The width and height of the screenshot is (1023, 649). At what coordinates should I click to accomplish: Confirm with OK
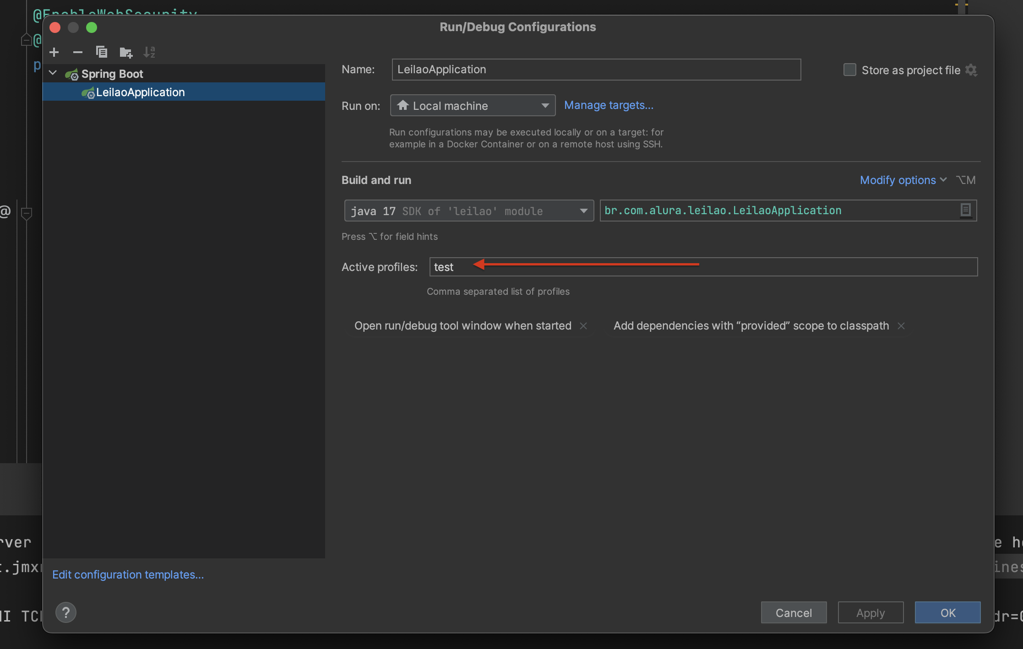tap(947, 612)
